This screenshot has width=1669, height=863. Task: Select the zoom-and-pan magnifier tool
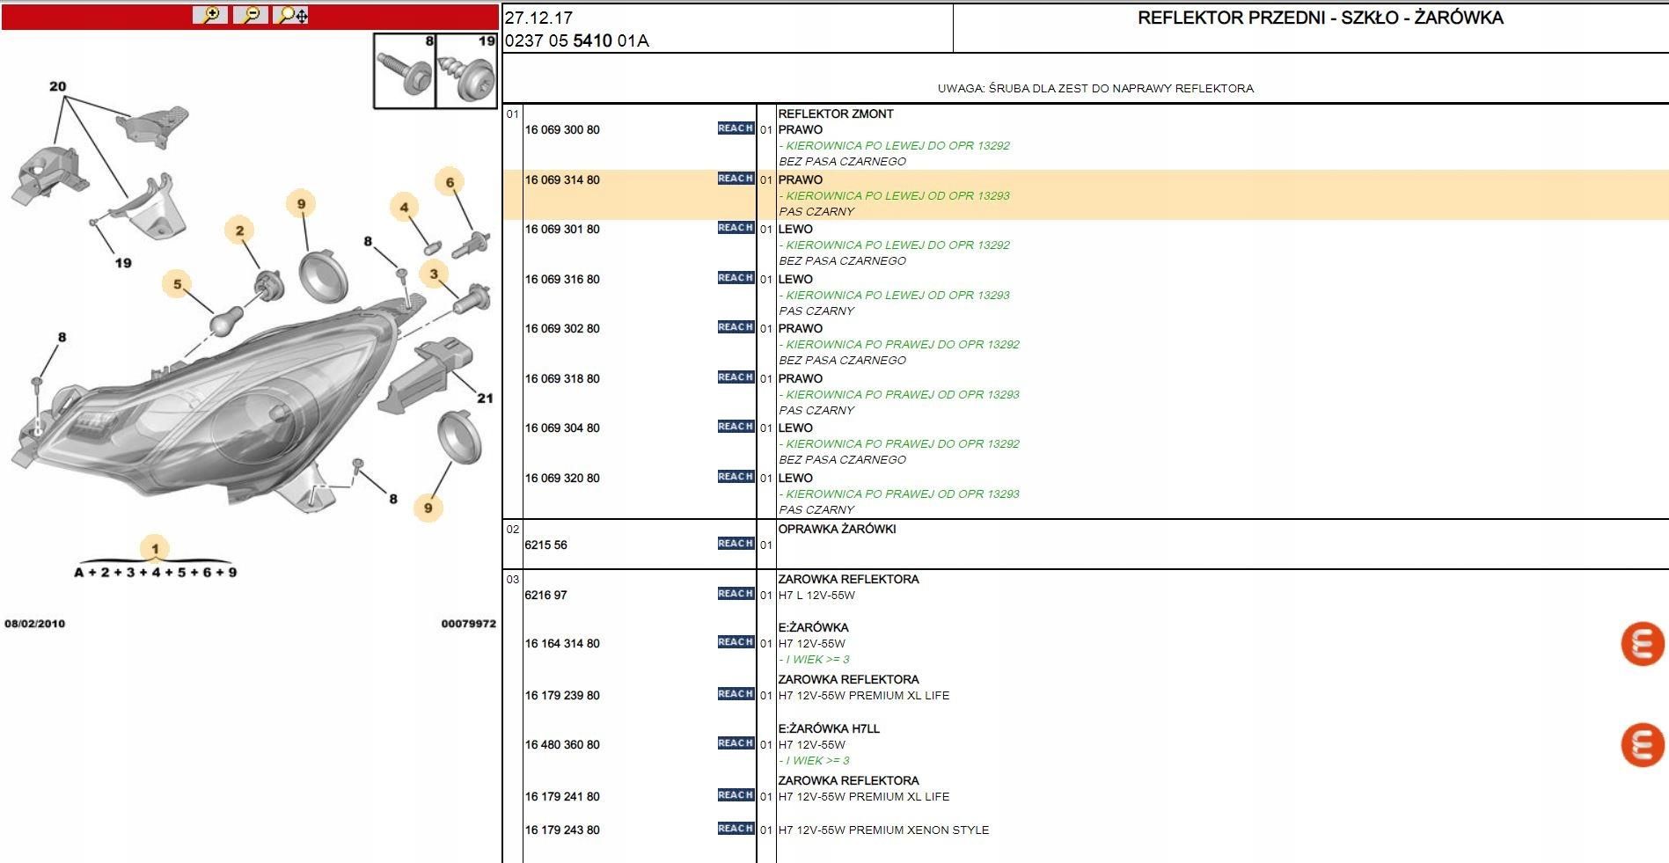click(292, 15)
